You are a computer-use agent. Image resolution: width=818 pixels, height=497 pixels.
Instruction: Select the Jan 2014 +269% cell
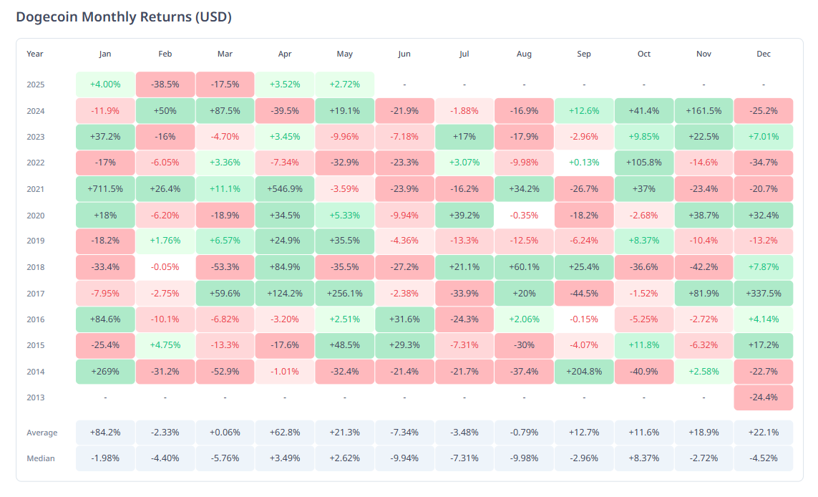pyautogui.click(x=105, y=372)
